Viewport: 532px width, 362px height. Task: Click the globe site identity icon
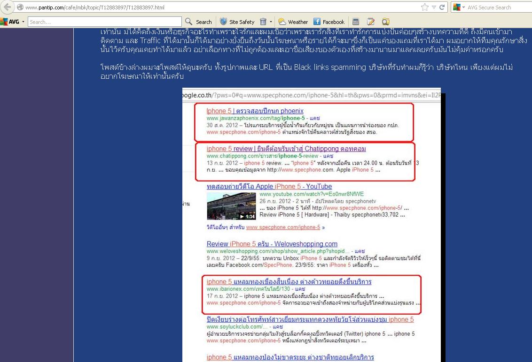(x=20, y=7)
